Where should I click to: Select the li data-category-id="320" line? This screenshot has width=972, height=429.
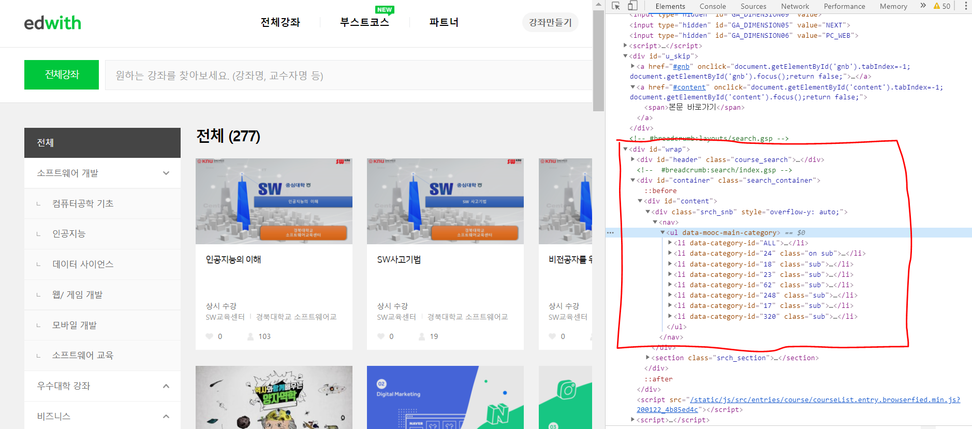(766, 316)
